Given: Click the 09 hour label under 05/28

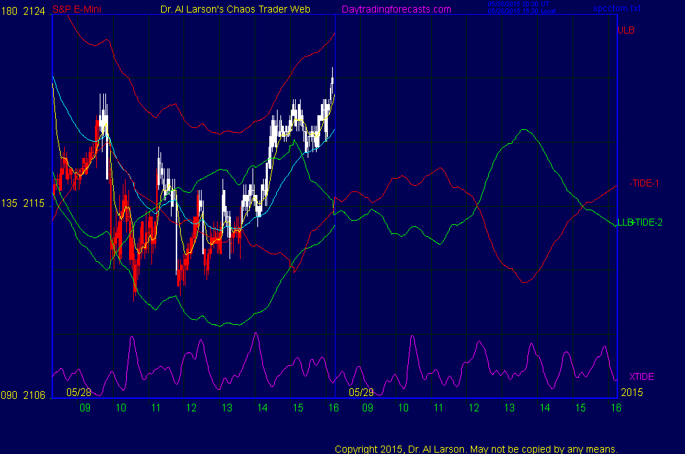Looking at the screenshot, I should tap(84, 408).
